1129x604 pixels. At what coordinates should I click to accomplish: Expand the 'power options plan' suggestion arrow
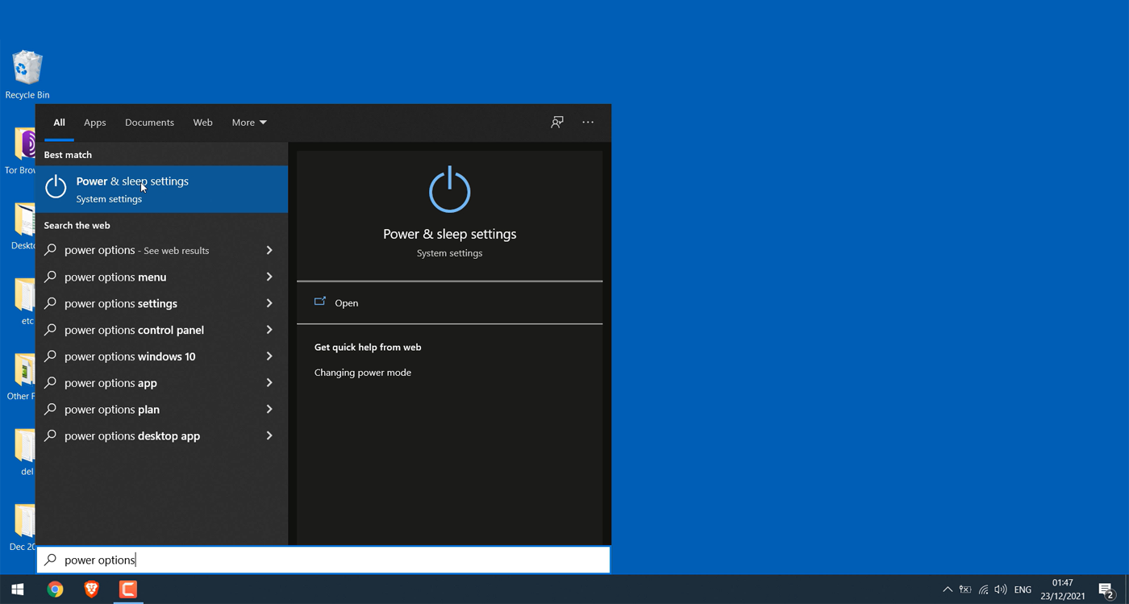[269, 409]
